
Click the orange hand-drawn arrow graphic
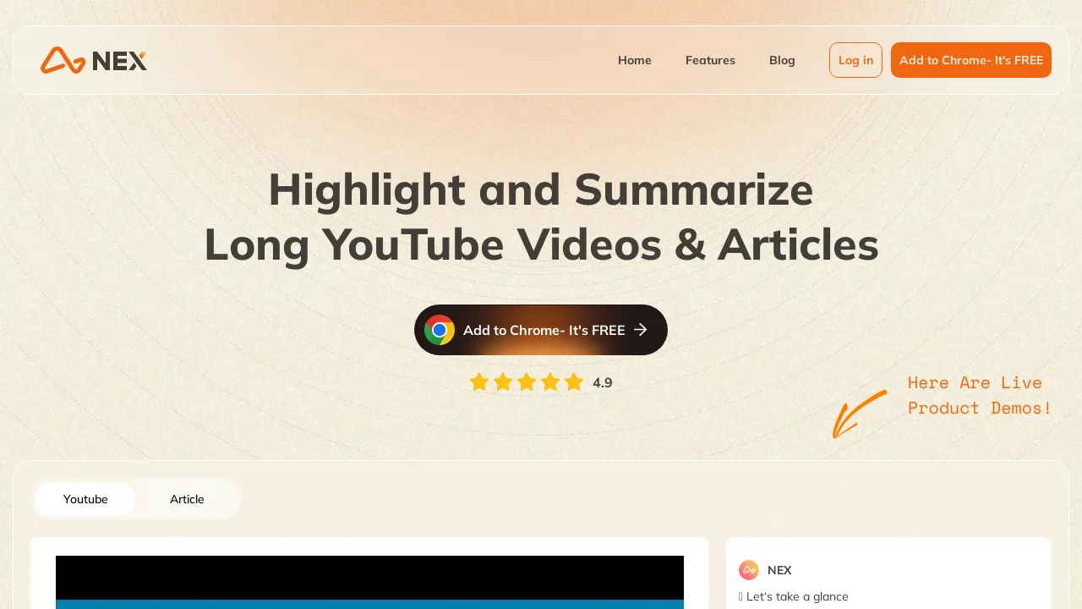click(860, 414)
